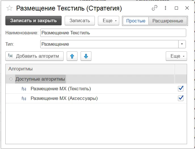Copy link to this form via chain icon
The height and width of the screenshot is (149, 195).
[155, 8]
